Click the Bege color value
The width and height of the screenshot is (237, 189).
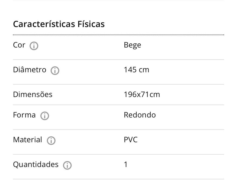click(x=132, y=45)
